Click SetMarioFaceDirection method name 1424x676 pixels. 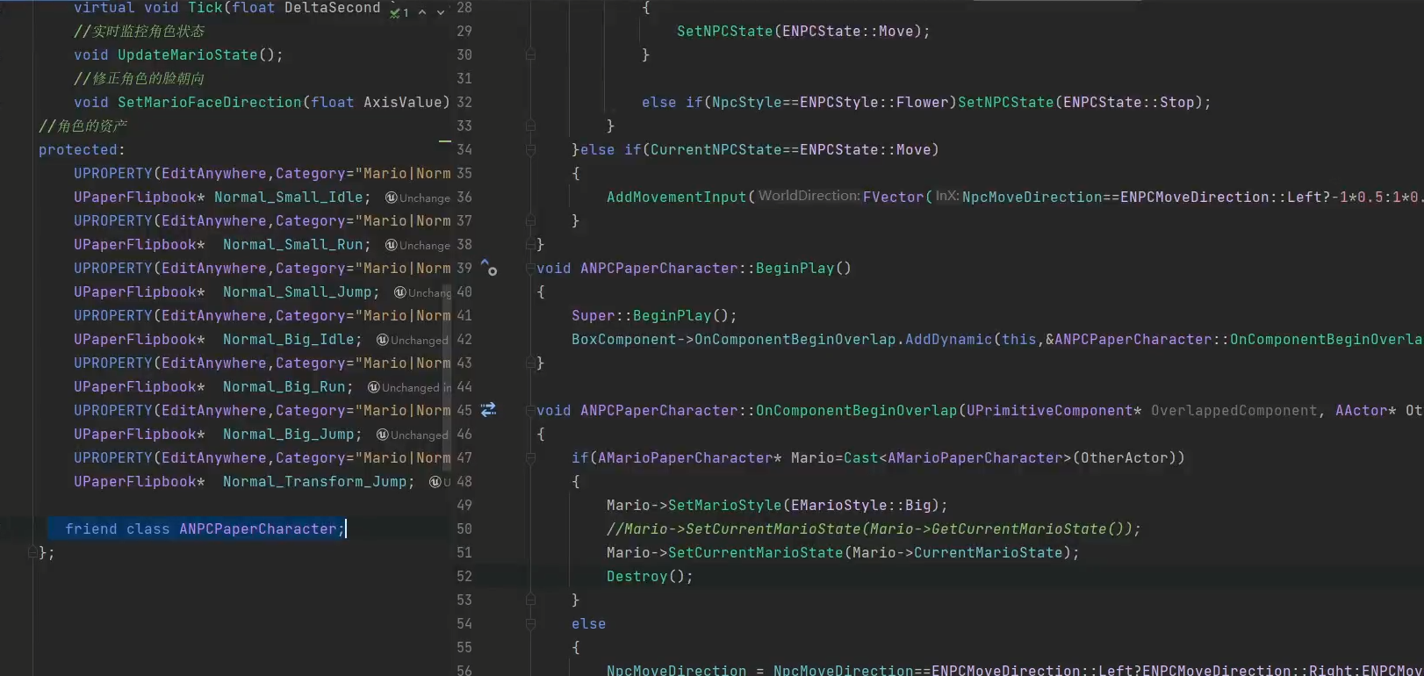tap(209, 102)
